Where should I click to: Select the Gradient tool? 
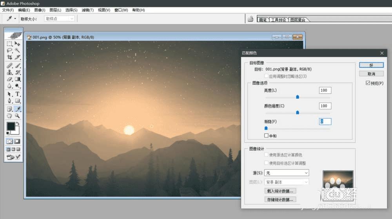pos(17,79)
